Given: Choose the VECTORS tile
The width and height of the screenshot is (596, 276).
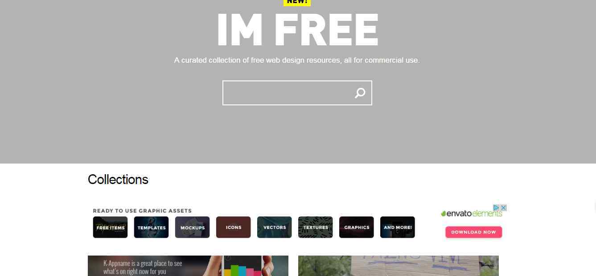Looking at the screenshot, I should 274,227.
